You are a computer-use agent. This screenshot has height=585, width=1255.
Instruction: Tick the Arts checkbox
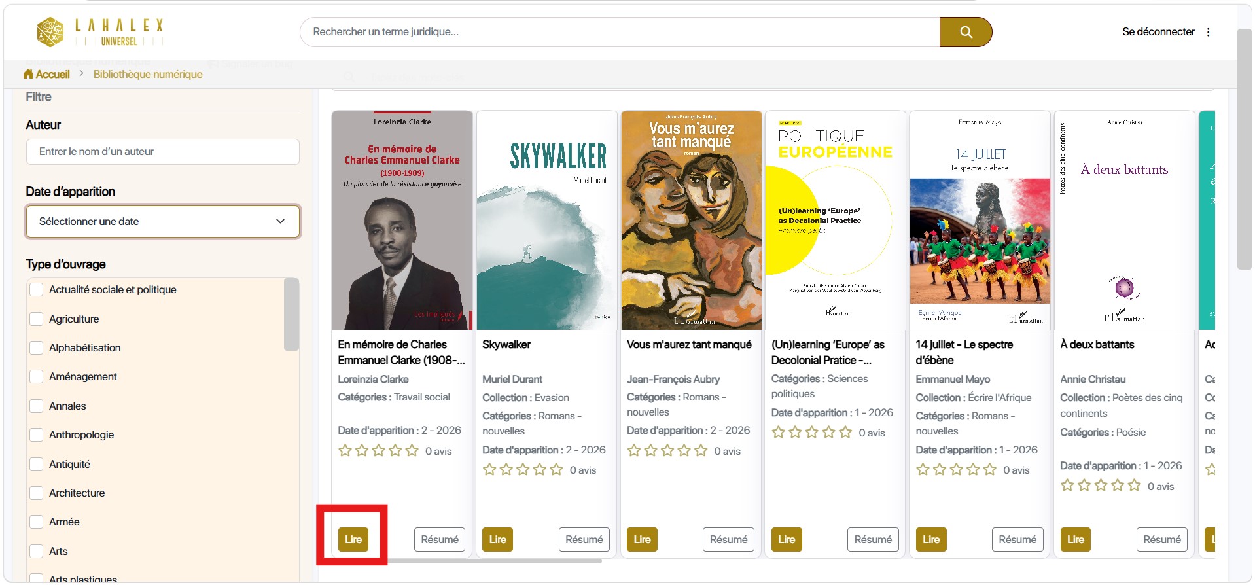pos(37,551)
